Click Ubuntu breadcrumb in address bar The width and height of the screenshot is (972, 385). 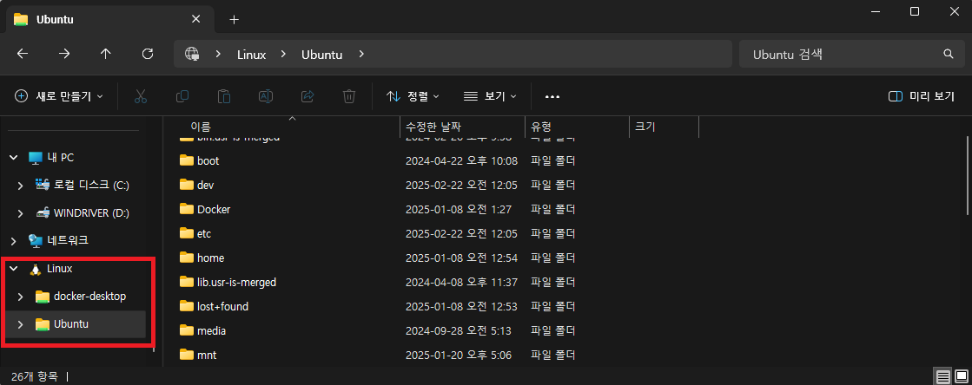coord(321,55)
